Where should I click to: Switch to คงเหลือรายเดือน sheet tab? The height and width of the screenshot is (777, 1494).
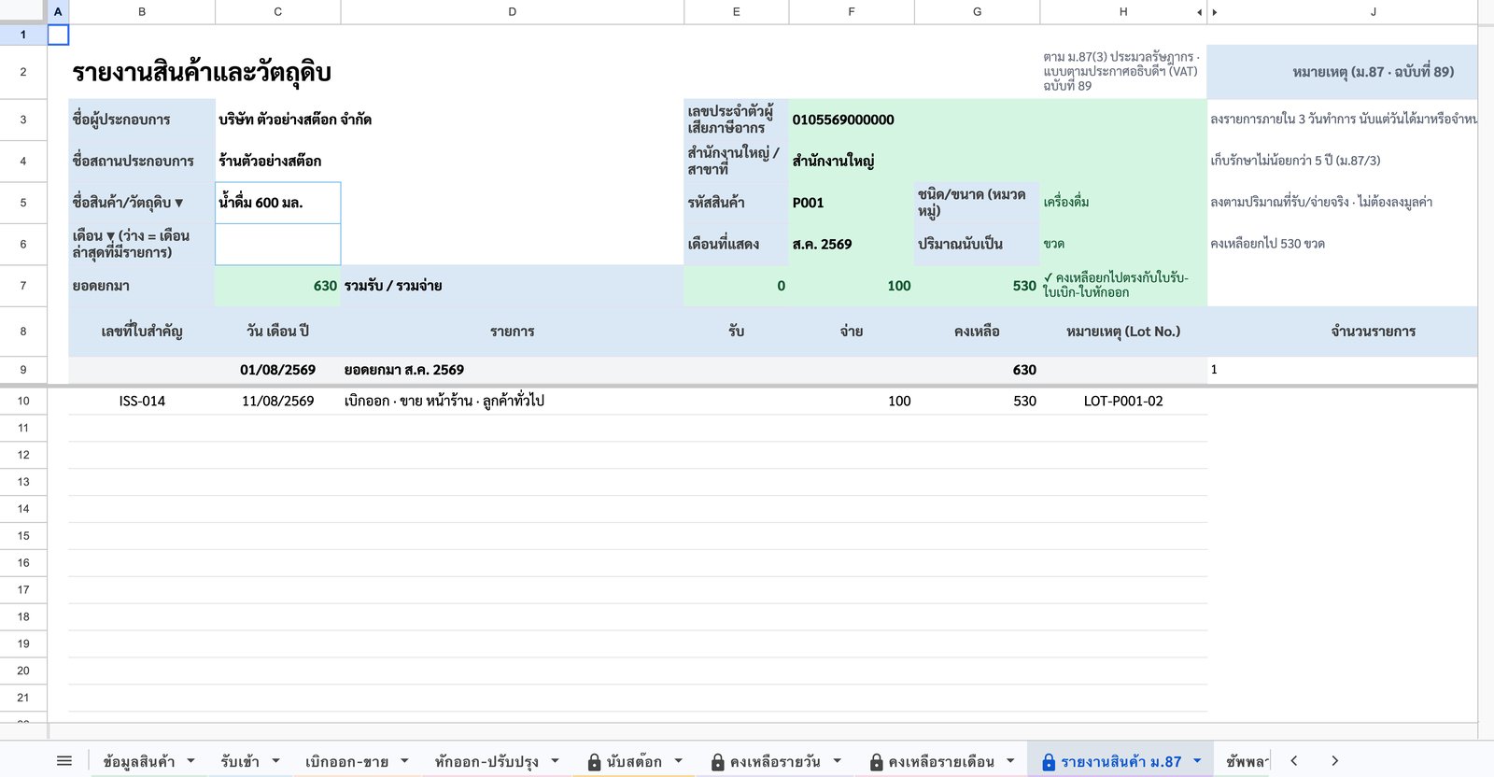[941, 761]
